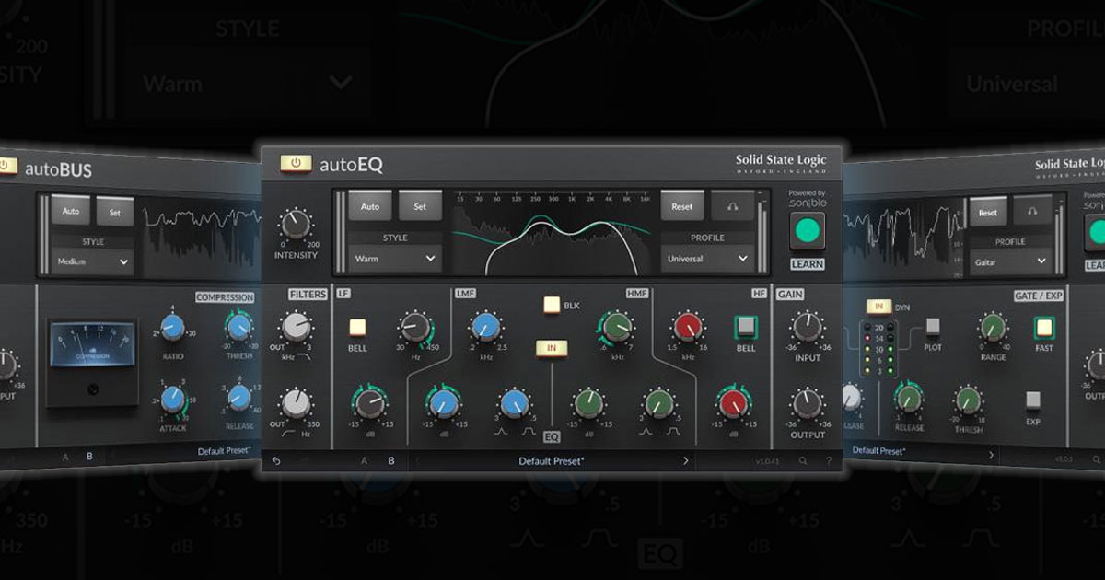Select the A comparison slot
The height and width of the screenshot is (580, 1105).
(363, 460)
